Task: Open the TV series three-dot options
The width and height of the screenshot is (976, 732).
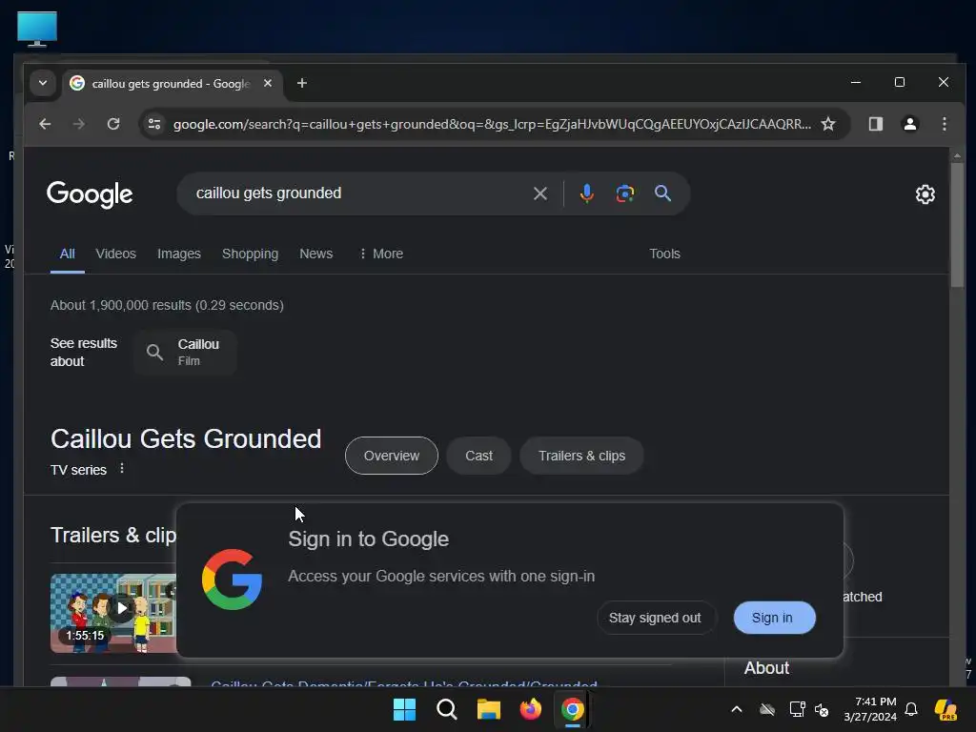Action: coord(122,468)
